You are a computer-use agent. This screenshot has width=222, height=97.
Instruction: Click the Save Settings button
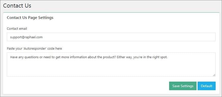[183, 86]
